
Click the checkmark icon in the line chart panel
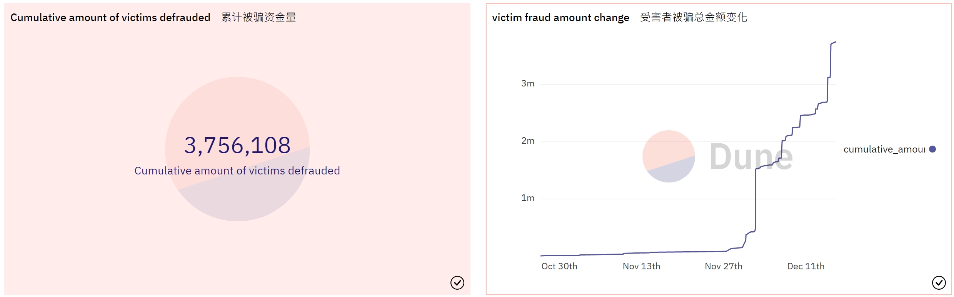pyautogui.click(x=939, y=283)
